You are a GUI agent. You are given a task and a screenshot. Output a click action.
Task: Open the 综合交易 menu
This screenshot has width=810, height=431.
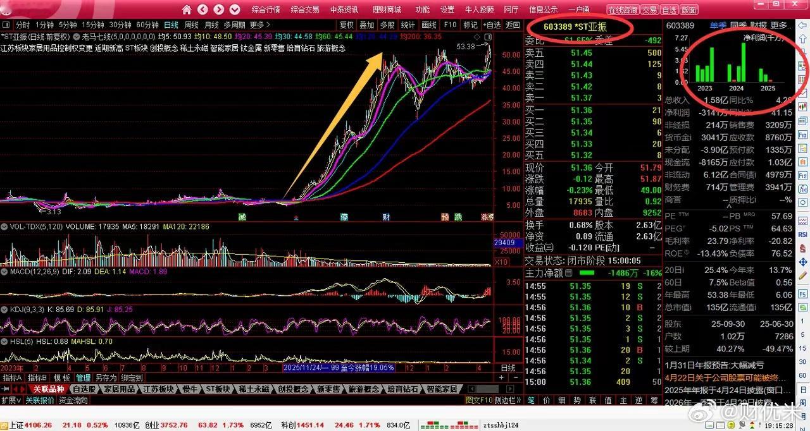tap(305, 9)
